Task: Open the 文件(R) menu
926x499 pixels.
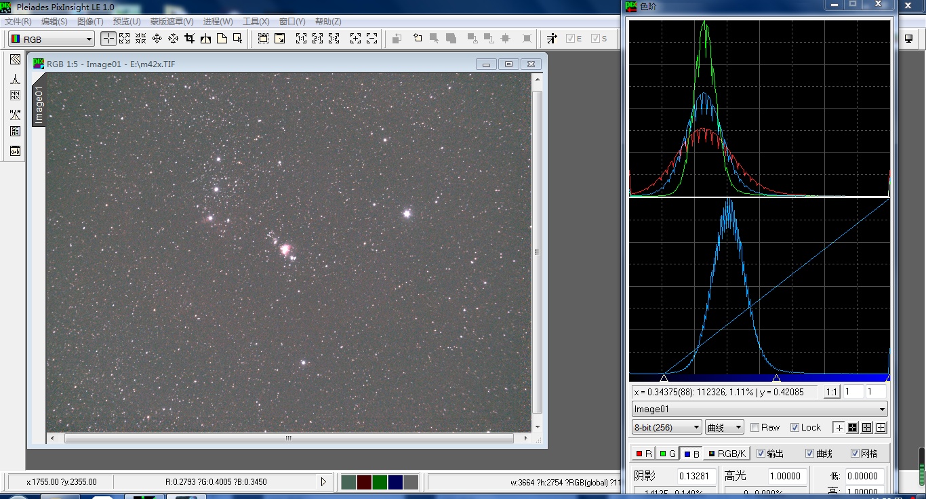Action: coord(18,22)
